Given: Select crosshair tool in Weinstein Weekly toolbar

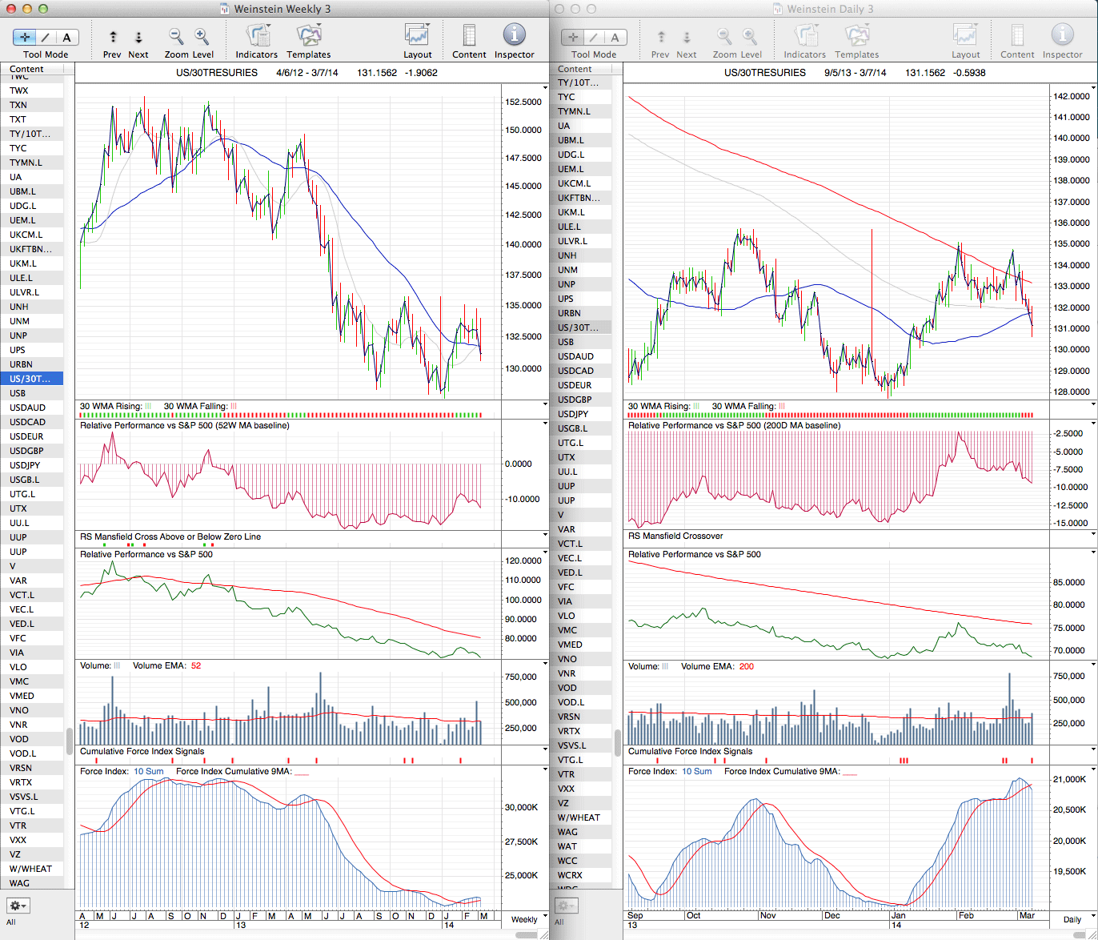Looking at the screenshot, I should pyautogui.click(x=25, y=37).
